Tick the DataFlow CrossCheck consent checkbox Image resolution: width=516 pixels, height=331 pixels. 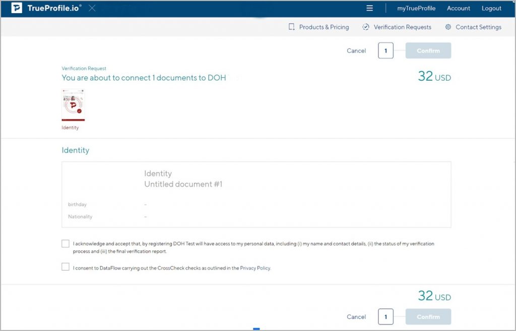66,267
